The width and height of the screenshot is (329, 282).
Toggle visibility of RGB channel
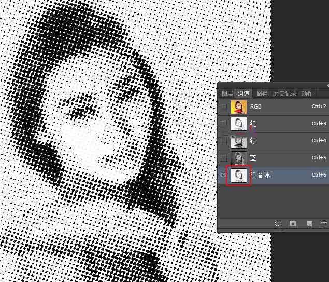point(223,106)
